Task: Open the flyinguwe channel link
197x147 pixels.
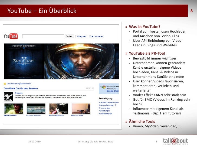Action: 19,93
